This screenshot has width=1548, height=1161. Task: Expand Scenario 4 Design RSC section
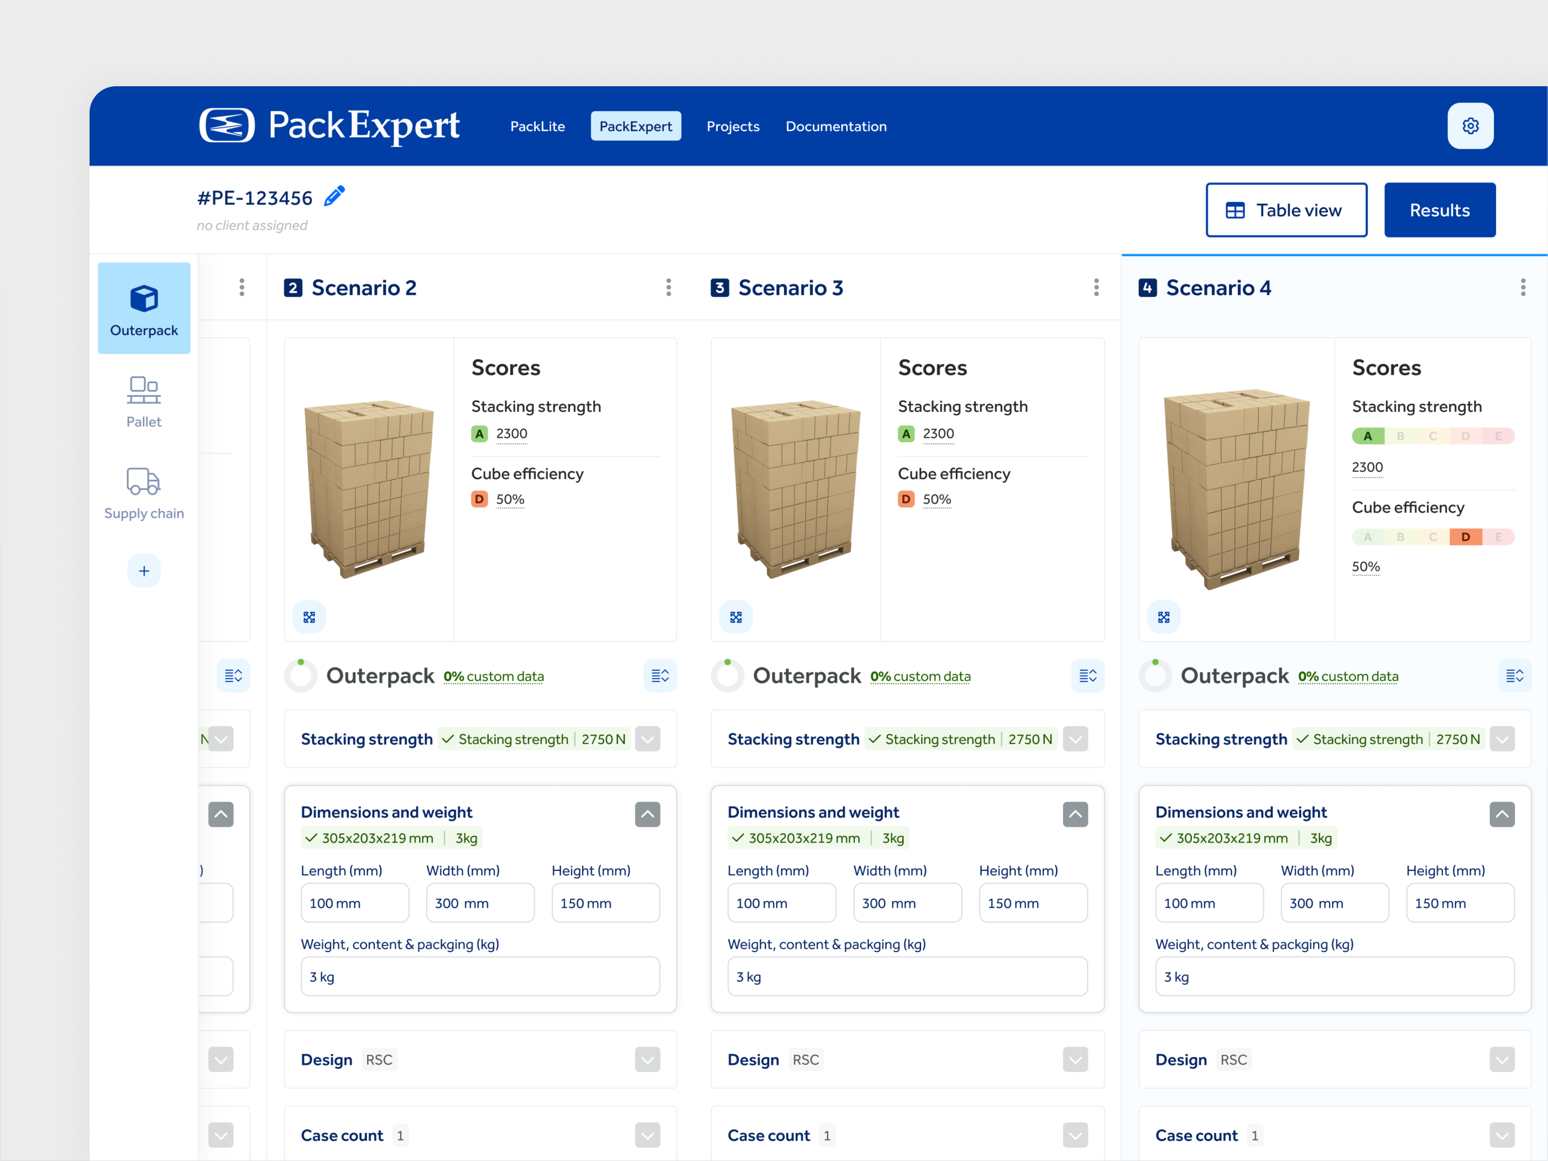[x=1502, y=1059]
